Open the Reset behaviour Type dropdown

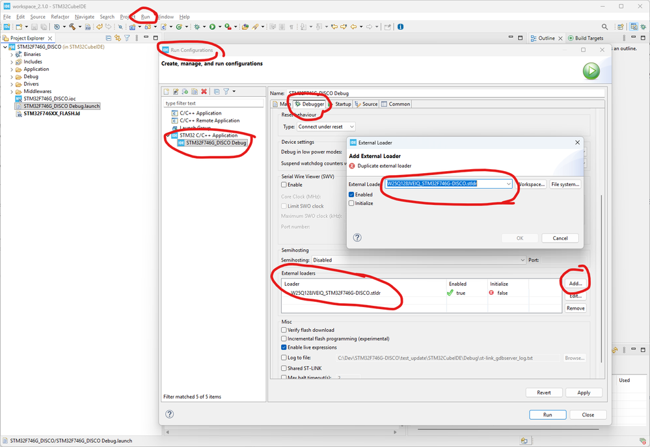click(326, 127)
